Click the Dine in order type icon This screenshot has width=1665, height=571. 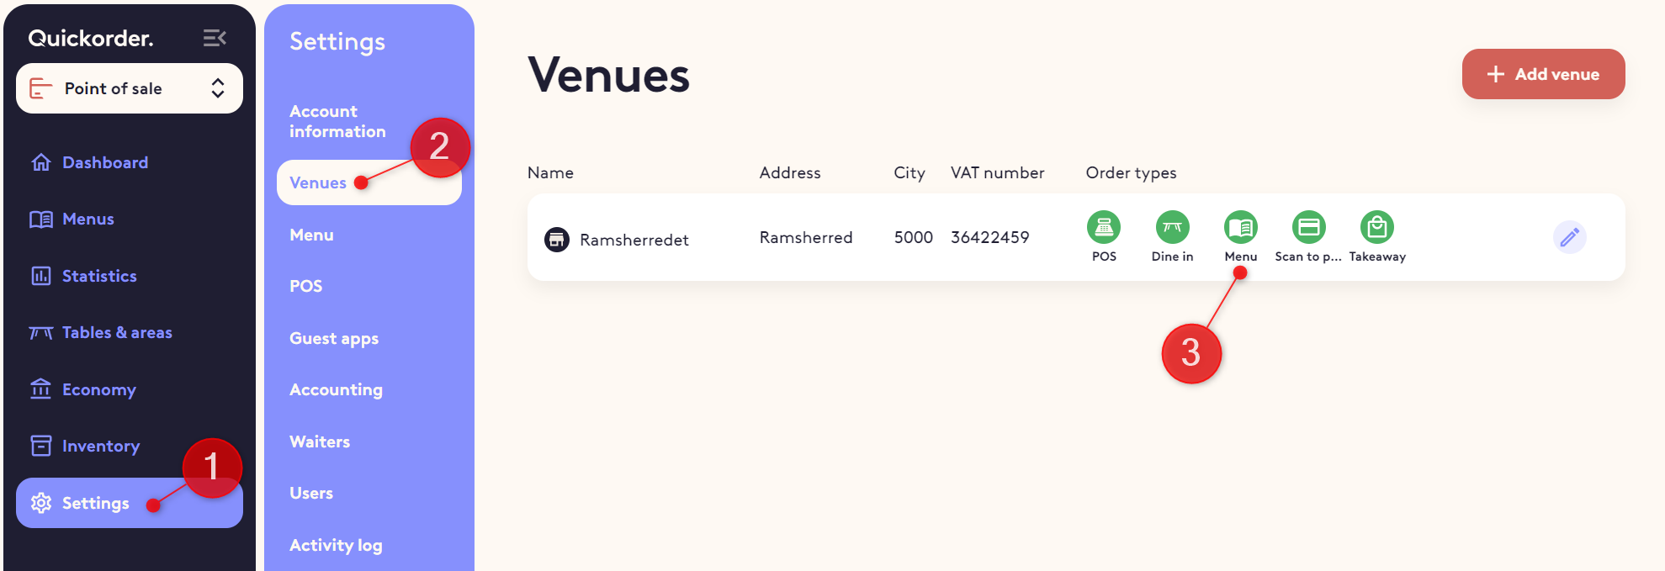point(1172,227)
